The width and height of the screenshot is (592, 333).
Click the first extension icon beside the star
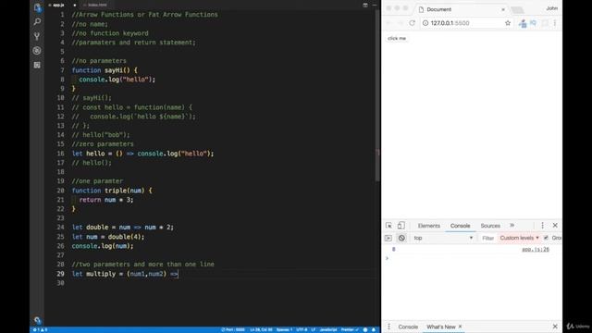click(x=523, y=23)
